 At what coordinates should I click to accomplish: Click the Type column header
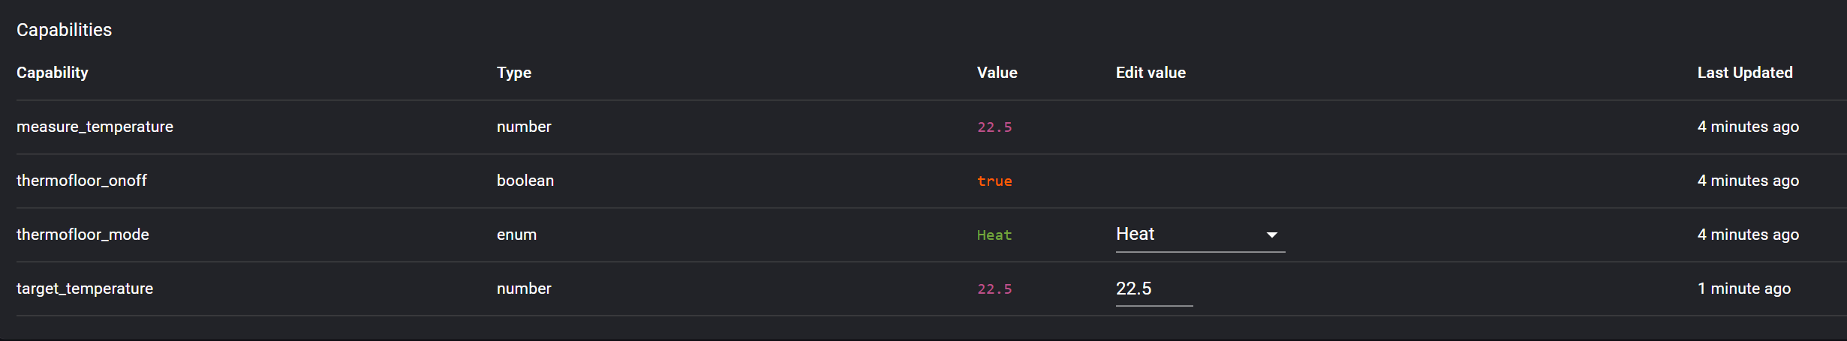[514, 73]
